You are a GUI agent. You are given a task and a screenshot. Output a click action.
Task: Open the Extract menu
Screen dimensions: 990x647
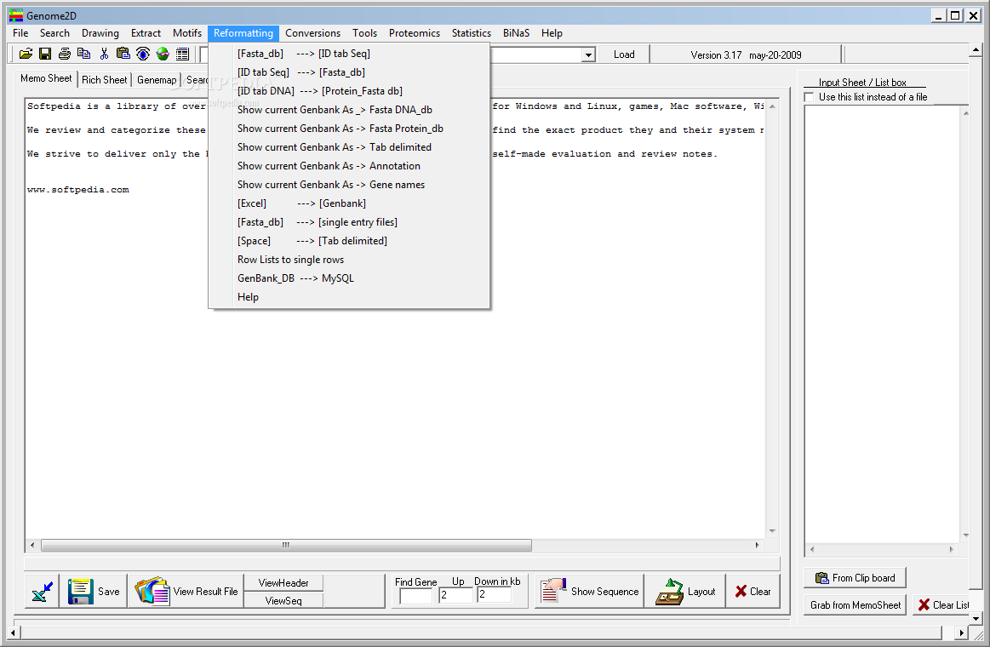tap(146, 33)
